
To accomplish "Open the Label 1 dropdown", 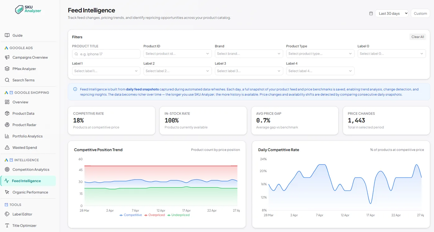I will [106, 71].
